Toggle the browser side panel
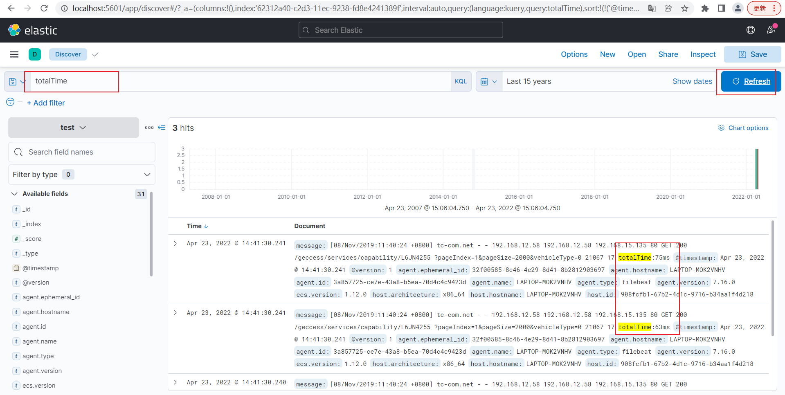Image resolution: width=785 pixels, height=395 pixels. coord(722,8)
